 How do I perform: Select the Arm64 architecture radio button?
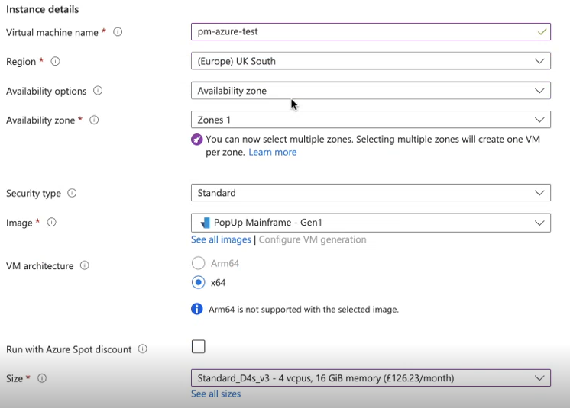coord(198,263)
